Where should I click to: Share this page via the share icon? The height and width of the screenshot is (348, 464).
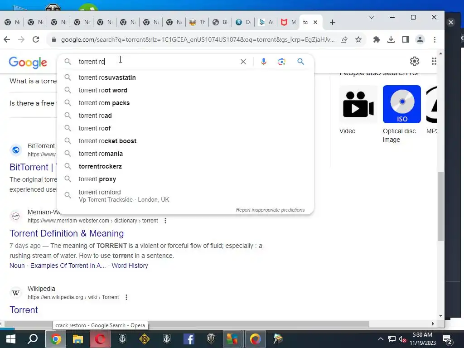[x=344, y=39]
